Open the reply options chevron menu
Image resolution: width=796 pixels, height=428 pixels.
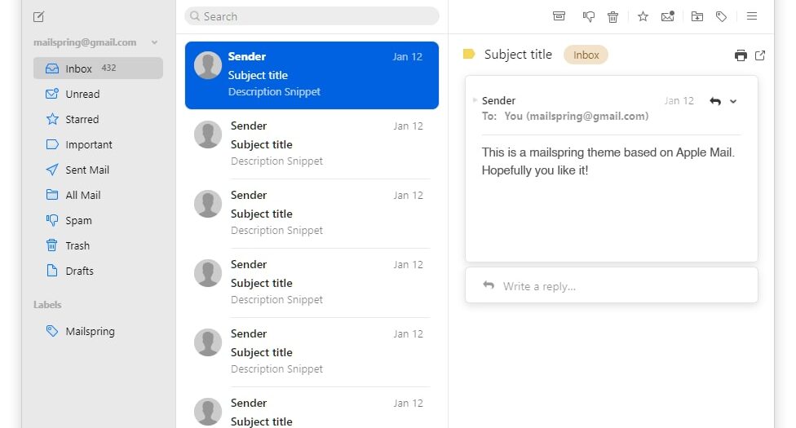(x=733, y=102)
